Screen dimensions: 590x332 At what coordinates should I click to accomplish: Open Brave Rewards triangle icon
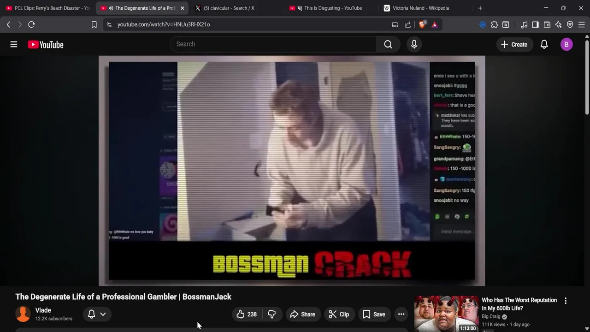point(435,24)
